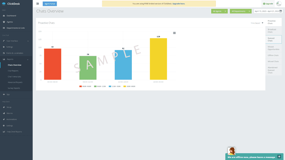Expand the offline chat widget plus icon
This screenshot has height=160, width=285.
pos(279,156)
